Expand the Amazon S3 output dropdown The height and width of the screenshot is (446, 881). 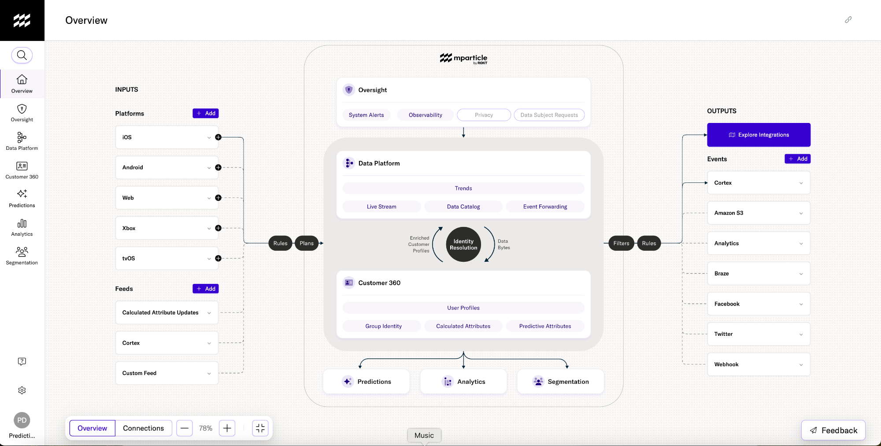pos(801,213)
